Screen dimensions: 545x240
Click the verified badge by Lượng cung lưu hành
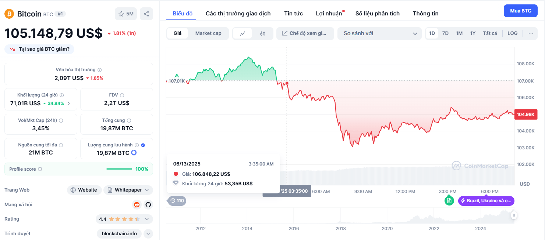coord(143,145)
